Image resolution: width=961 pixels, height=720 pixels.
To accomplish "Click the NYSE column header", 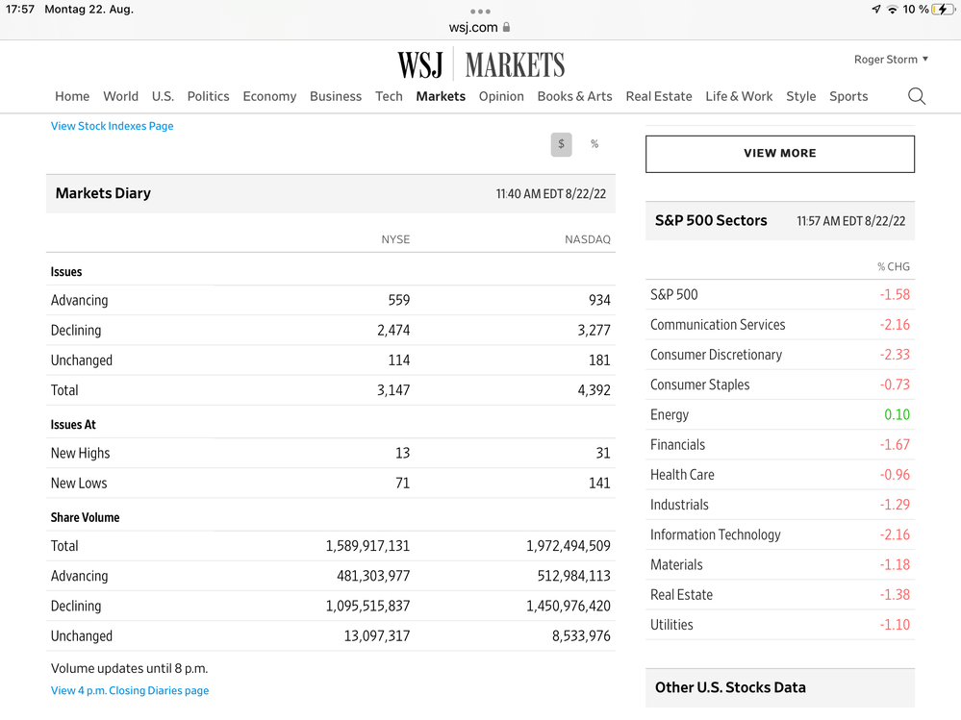I will click(395, 239).
